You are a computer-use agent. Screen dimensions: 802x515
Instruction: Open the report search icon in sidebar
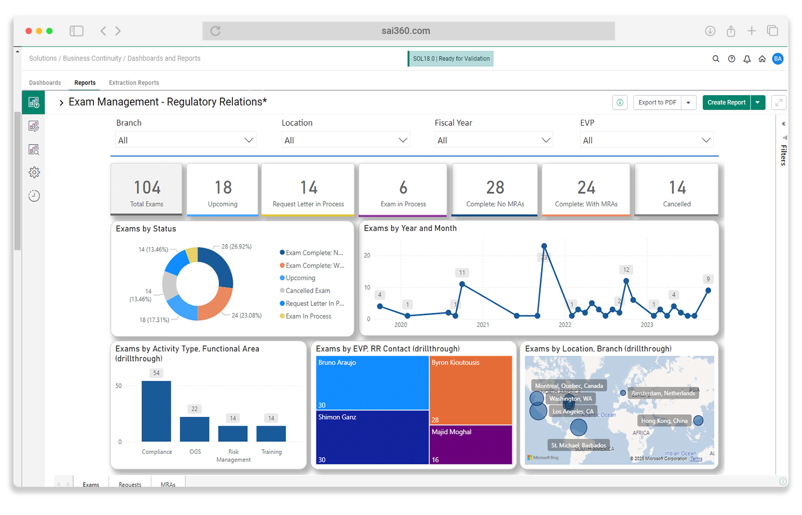(33, 149)
